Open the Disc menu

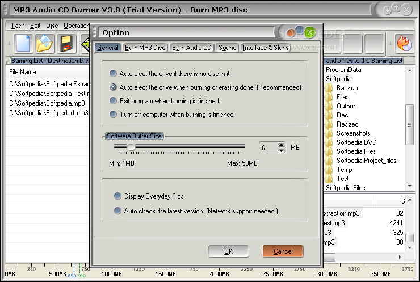coord(52,26)
